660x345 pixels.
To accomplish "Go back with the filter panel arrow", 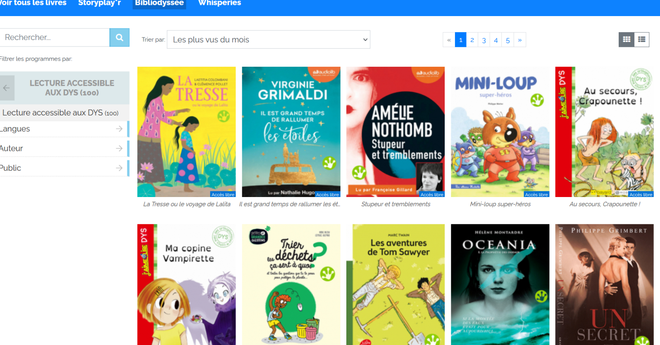I will (7, 88).
